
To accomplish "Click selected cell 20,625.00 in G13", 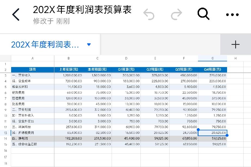I will pyautogui.click(x=213, y=133).
